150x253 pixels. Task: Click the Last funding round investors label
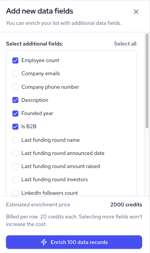click(54, 179)
